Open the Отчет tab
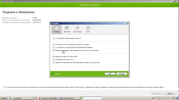The image size is (179, 100). pos(88,29)
